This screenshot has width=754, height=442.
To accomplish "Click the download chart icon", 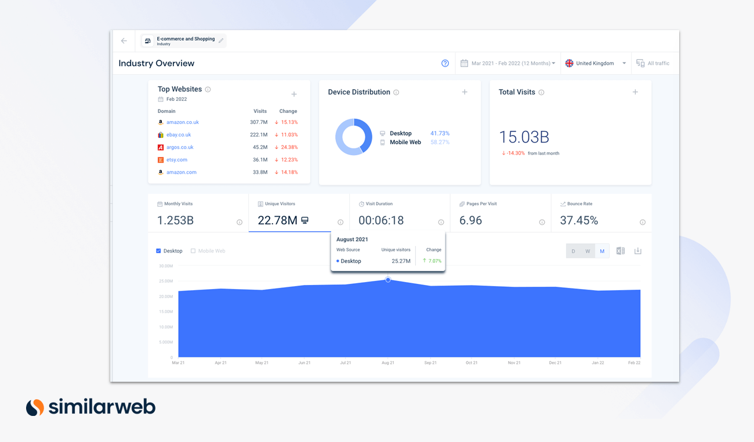I will 638,251.
